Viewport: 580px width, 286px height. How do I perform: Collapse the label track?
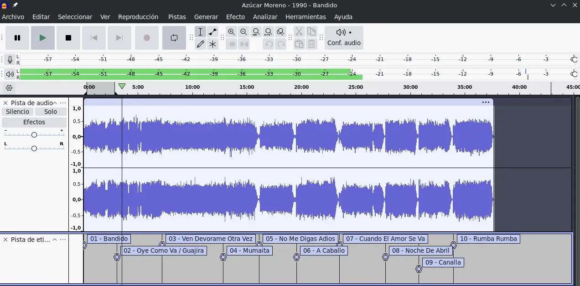pyautogui.click(x=55, y=240)
